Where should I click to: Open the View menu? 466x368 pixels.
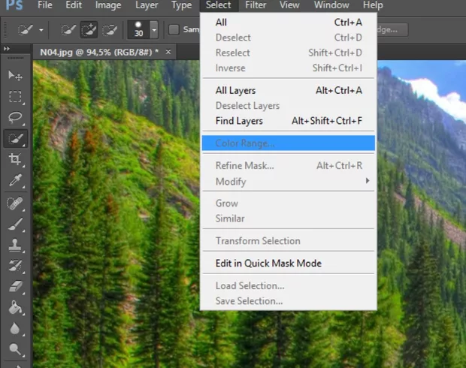click(x=289, y=5)
